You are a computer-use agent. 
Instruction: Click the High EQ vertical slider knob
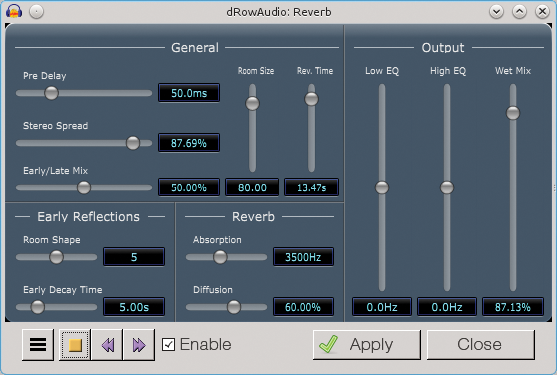click(447, 187)
